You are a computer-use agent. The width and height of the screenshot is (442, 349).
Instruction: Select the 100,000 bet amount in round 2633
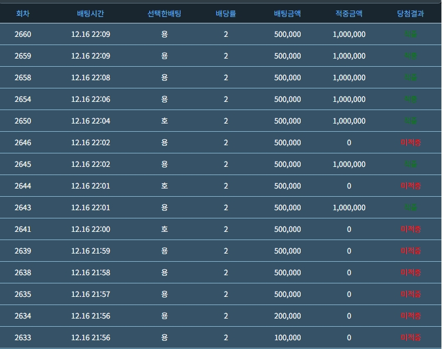pyautogui.click(x=287, y=338)
